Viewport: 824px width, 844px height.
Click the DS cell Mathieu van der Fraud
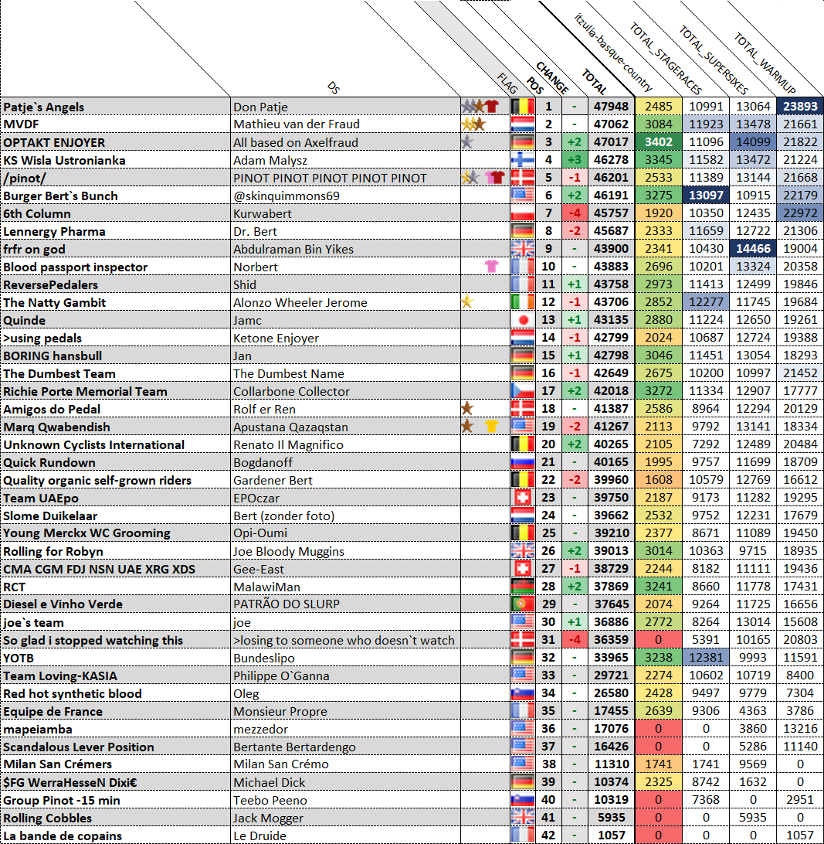click(345, 124)
